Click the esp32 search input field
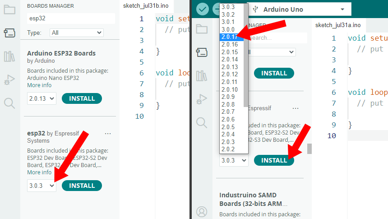Viewport: 388px width, 219px height. tap(71, 19)
